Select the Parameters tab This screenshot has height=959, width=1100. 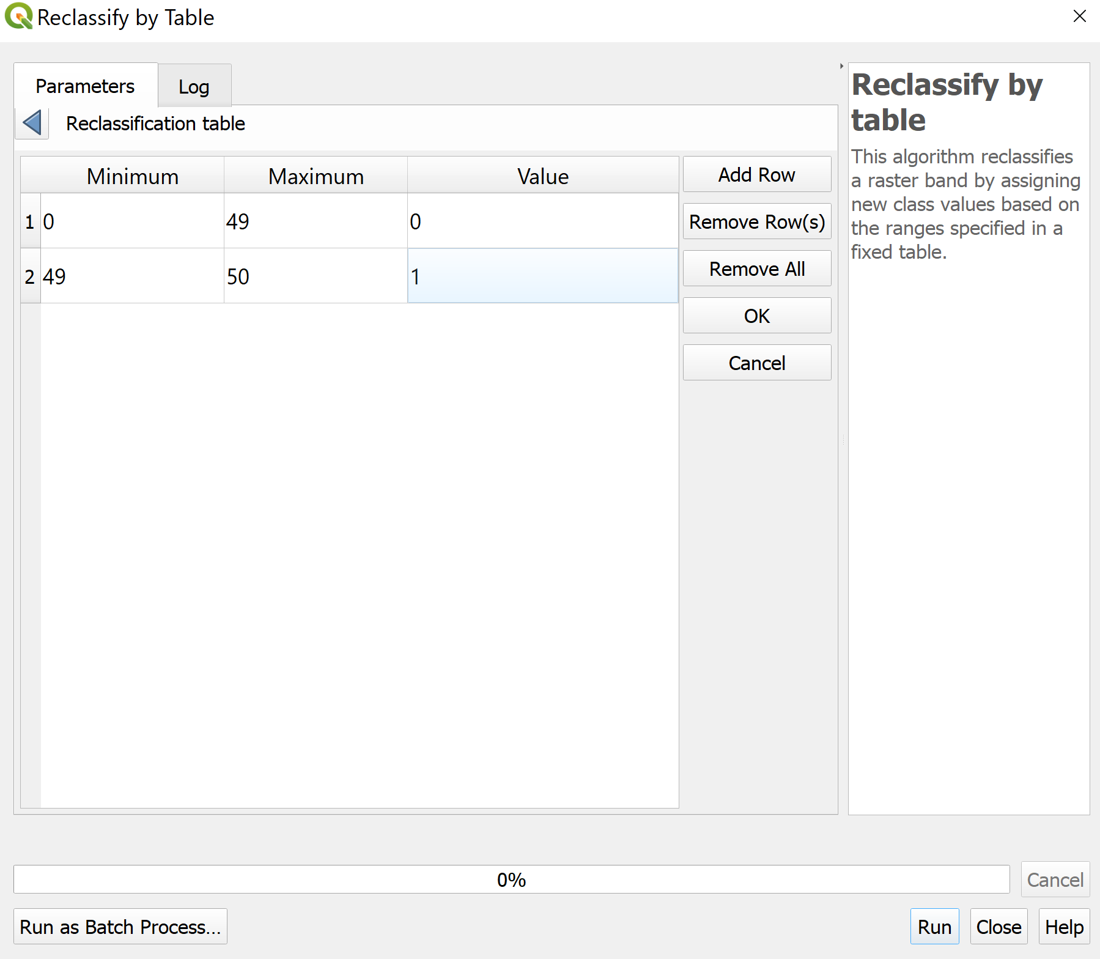(85, 86)
